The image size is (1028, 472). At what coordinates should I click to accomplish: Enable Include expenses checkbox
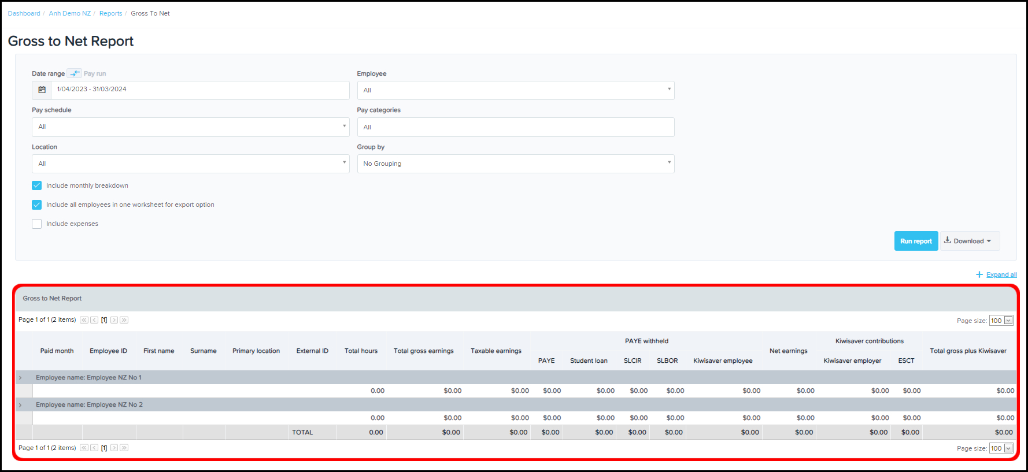[37, 224]
